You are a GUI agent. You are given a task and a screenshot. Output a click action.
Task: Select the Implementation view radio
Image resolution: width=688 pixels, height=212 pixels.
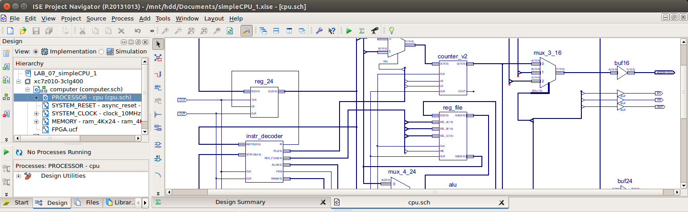point(37,52)
